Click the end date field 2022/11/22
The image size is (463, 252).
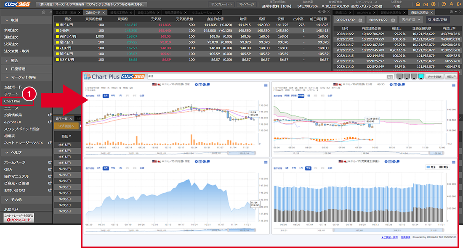(x=382, y=20)
